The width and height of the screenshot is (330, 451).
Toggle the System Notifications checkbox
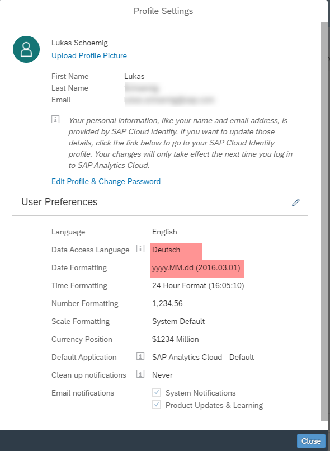(157, 392)
